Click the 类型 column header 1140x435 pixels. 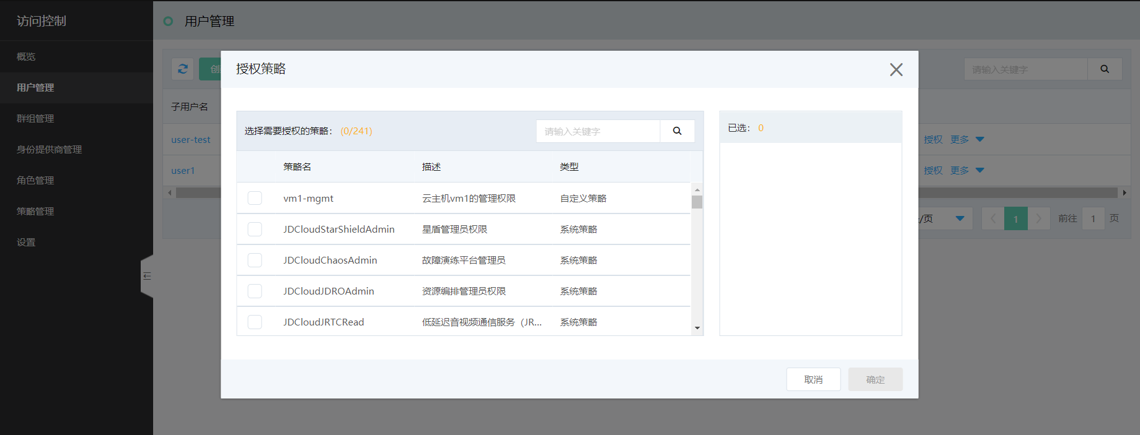pyautogui.click(x=569, y=167)
